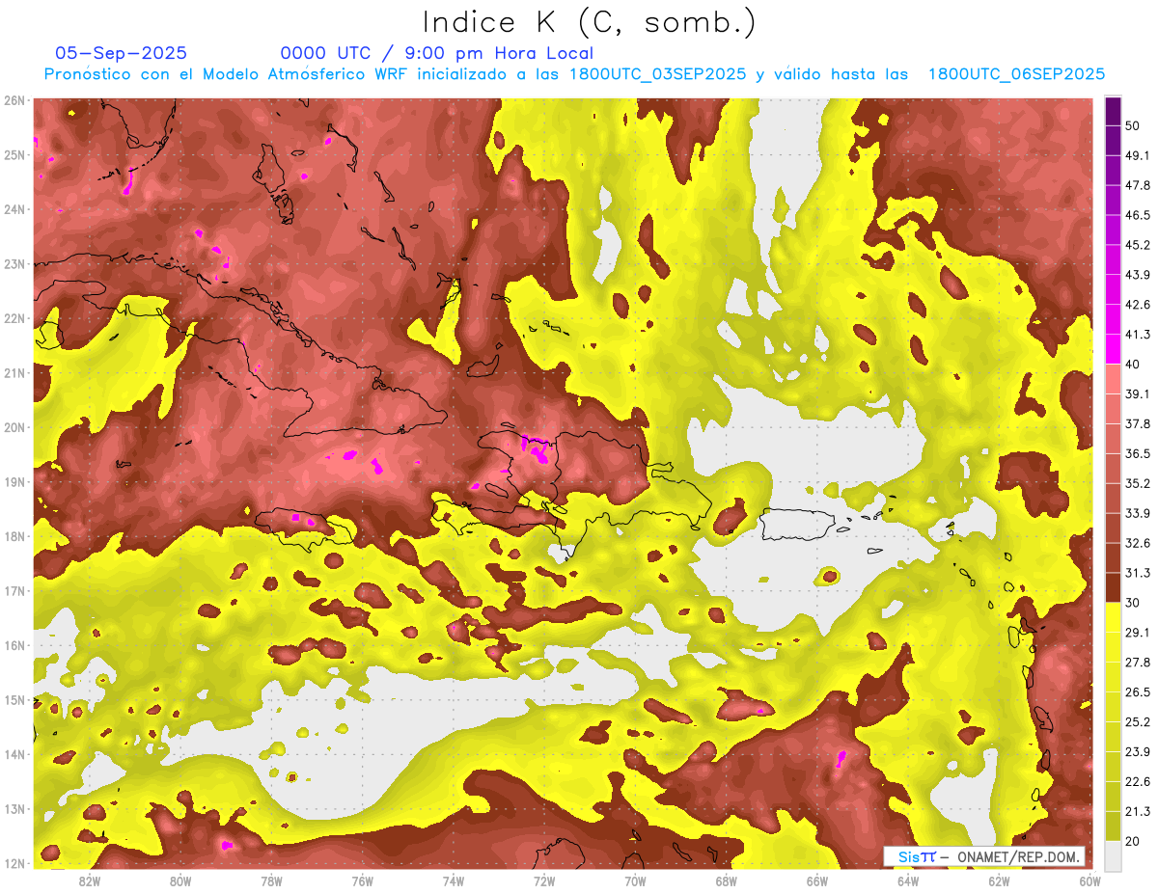The image size is (1158, 894).
Task: Click color scale value 47.8
Action: click(1137, 185)
